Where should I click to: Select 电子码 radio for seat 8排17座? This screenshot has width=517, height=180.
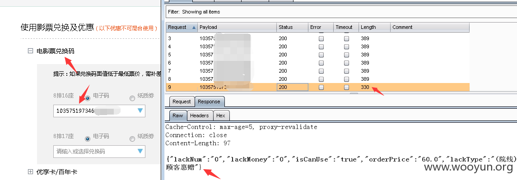click(x=88, y=139)
